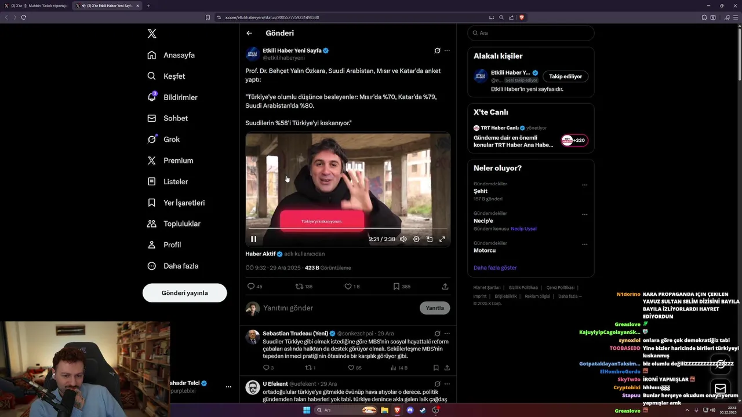The height and width of the screenshot is (417, 742).
Task: Bookmark Sebastian Trudeau's reply
Action: click(x=436, y=368)
